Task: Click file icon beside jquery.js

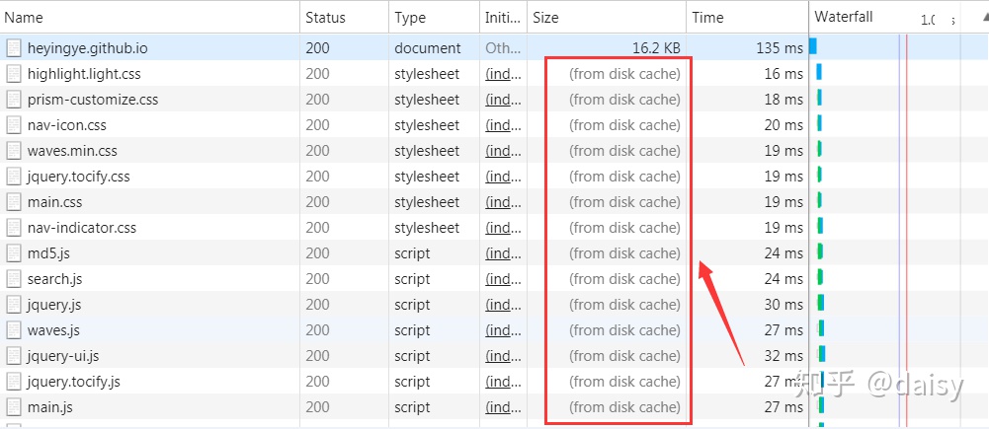Action: (14, 305)
